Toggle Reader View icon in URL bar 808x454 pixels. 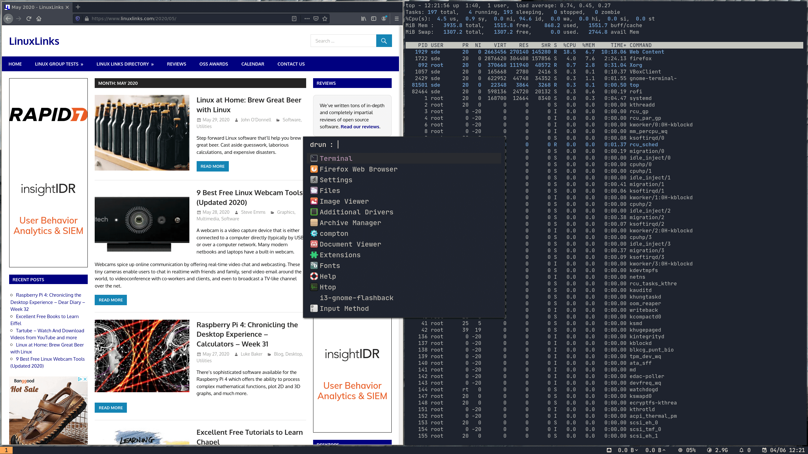294,19
